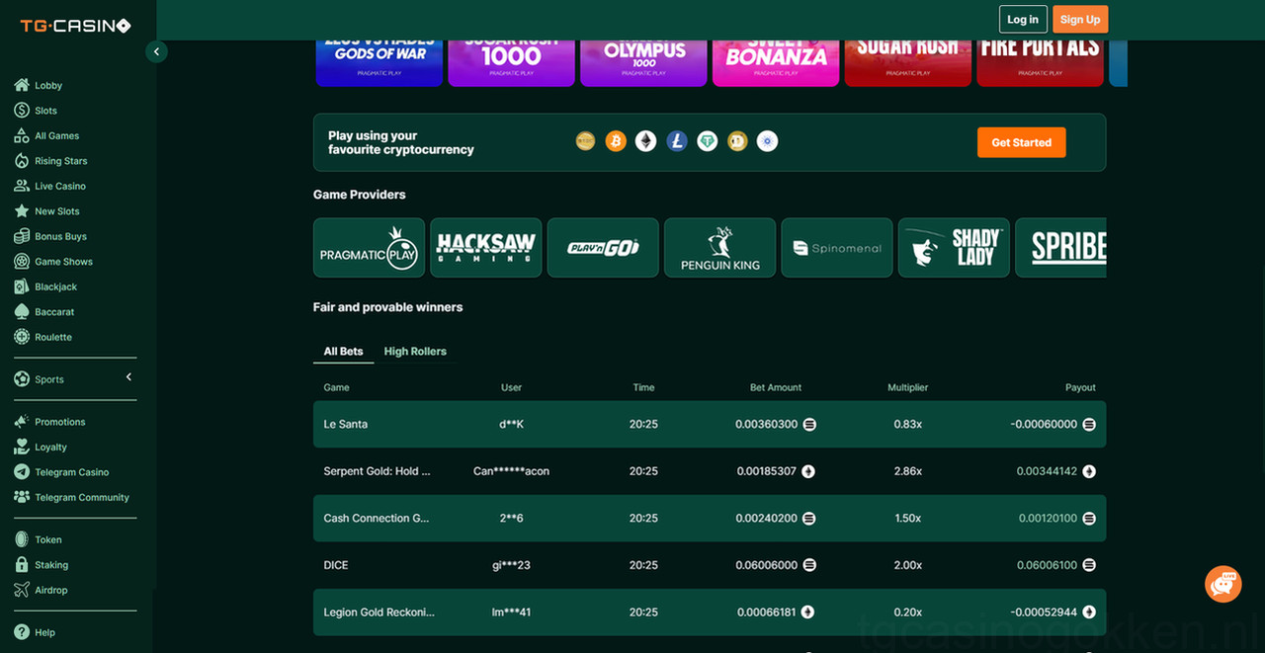Open the Hacksaw Gaming provider tile

(x=486, y=248)
